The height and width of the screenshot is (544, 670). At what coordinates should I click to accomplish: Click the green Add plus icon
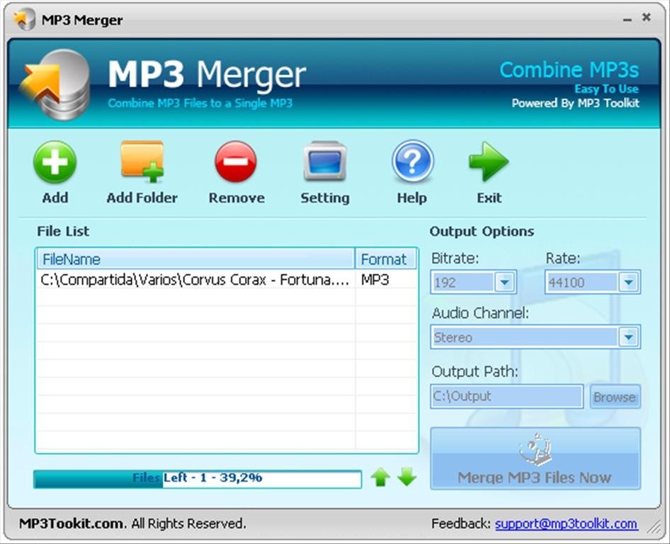pyautogui.click(x=55, y=162)
